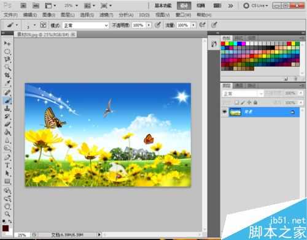
Task: Open the layer blend mode dropdown
Action: (243, 94)
